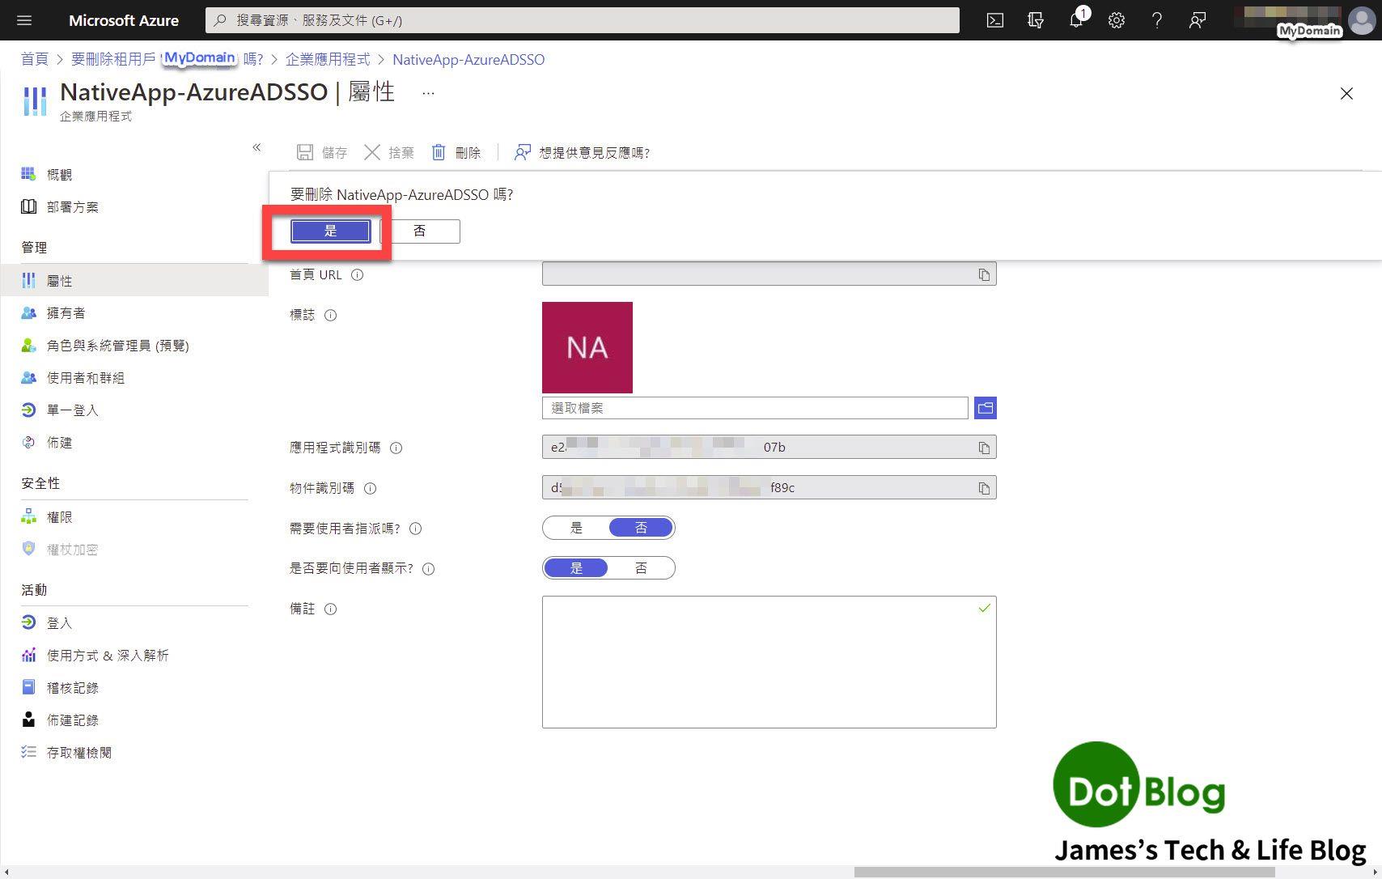Click 想提供意見反應嗎 feedback link

[583, 152]
